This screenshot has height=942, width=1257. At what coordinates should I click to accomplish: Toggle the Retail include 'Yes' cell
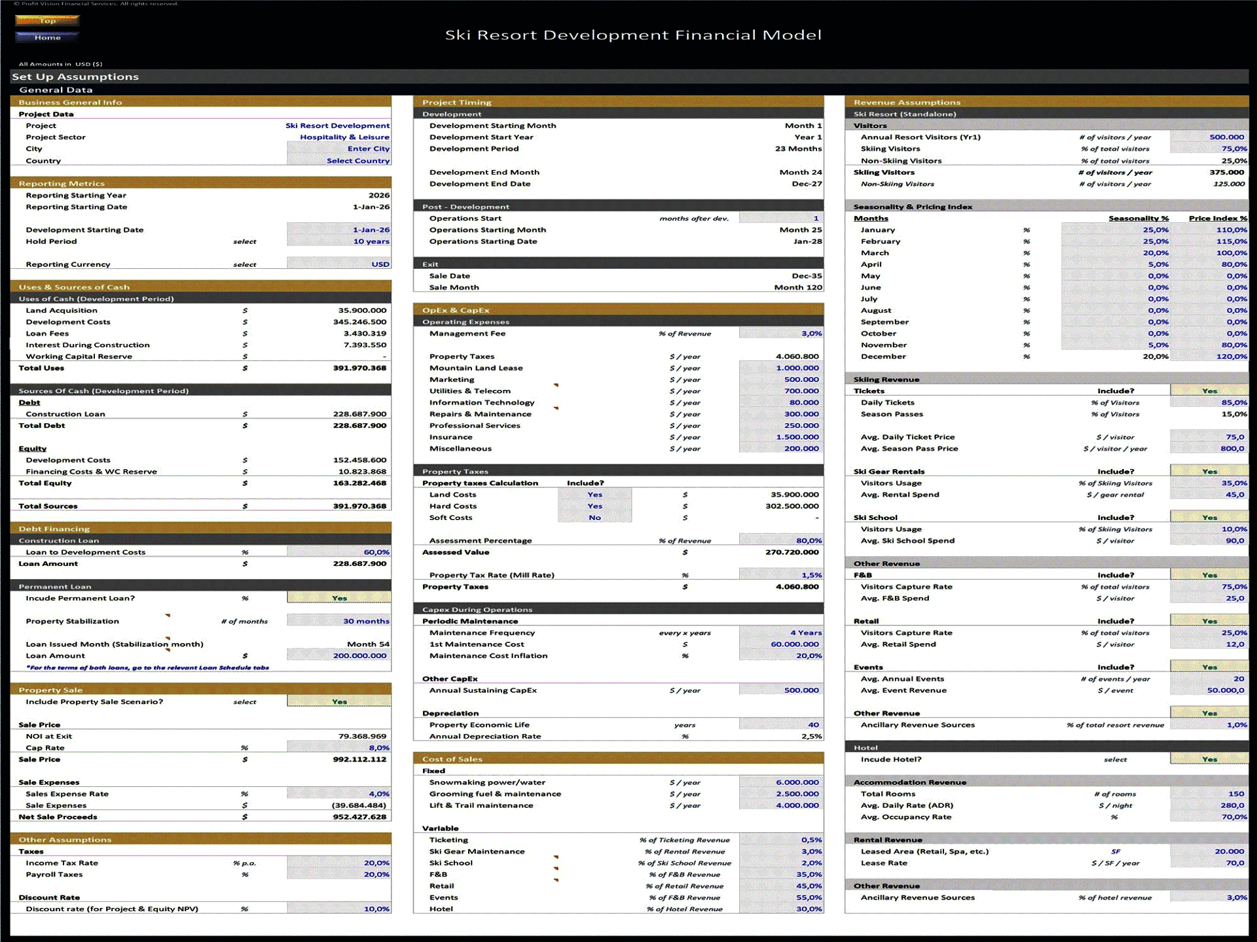coord(1209,621)
